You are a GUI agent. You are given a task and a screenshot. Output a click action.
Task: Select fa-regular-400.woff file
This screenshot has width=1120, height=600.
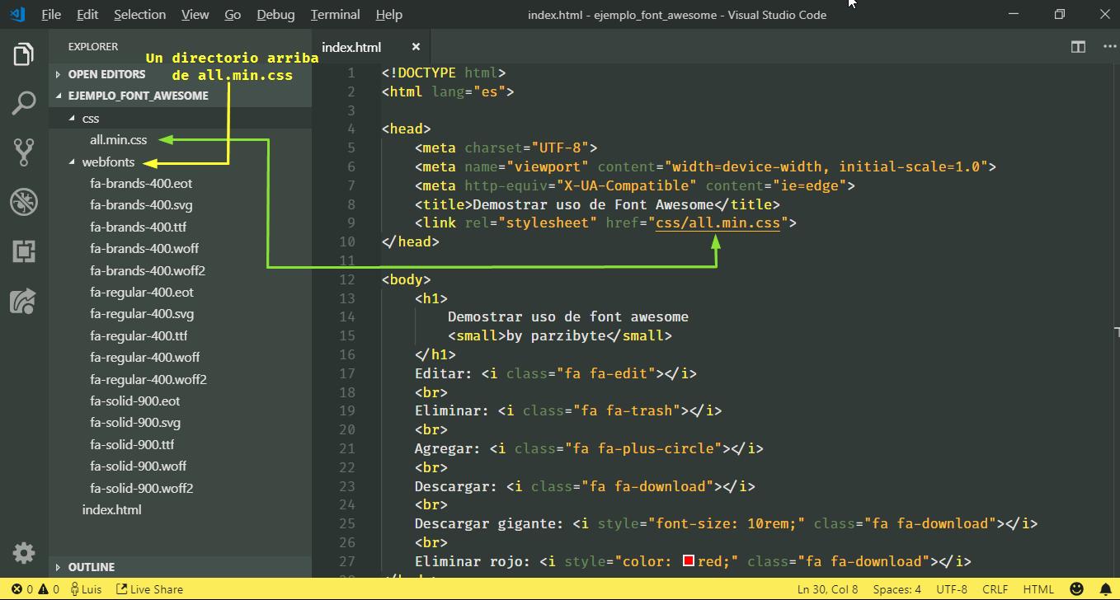pyautogui.click(x=145, y=358)
